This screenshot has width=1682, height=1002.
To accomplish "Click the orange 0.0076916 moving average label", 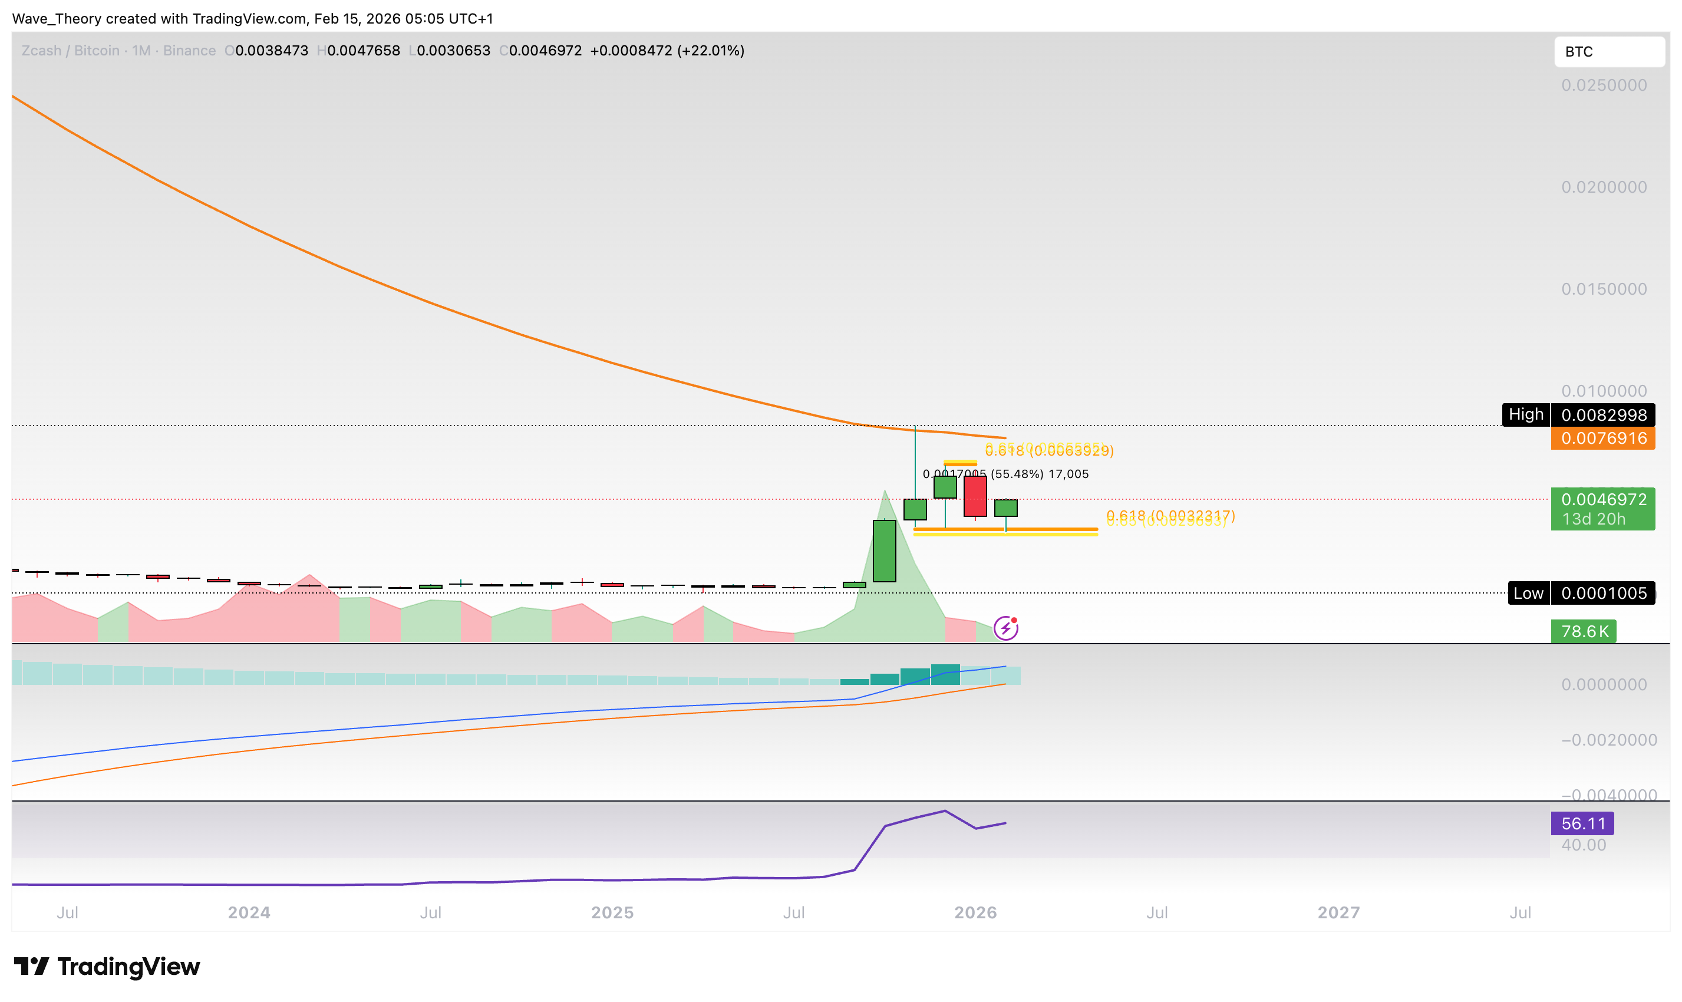I will 1602,438.
